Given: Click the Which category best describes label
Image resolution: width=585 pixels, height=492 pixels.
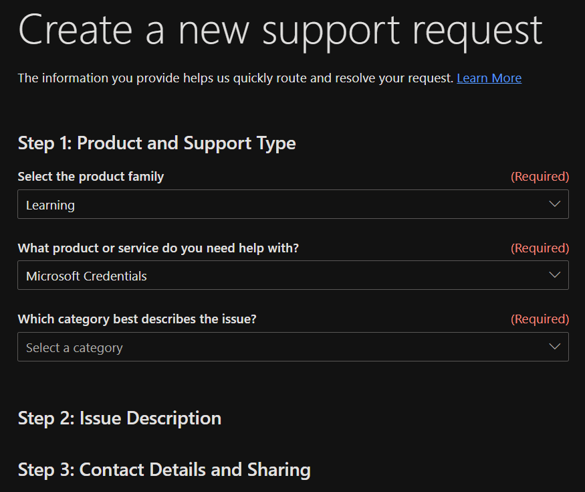Looking at the screenshot, I should click(137, 319).
